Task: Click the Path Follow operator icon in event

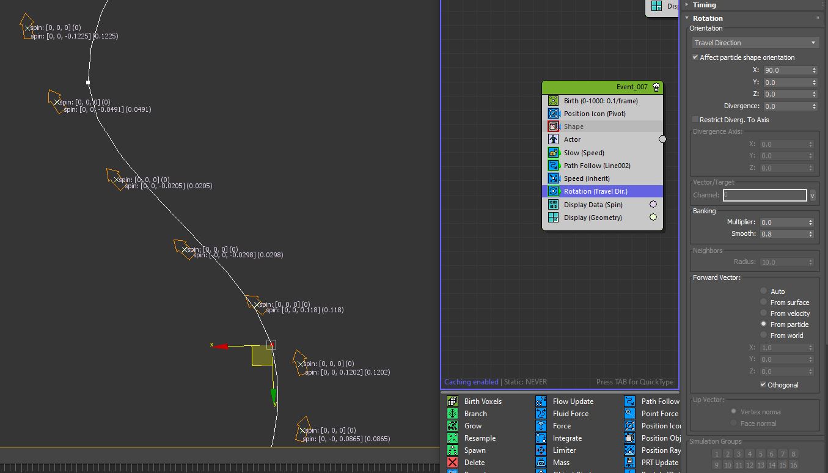Action: pyautogui.click(x=553, y=166)
